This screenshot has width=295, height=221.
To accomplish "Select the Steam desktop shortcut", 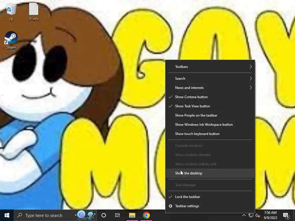I will [11, 40].
